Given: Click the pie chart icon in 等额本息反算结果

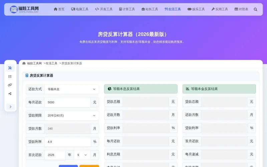Looking at the screenshot, I should [x=109, y=89].
